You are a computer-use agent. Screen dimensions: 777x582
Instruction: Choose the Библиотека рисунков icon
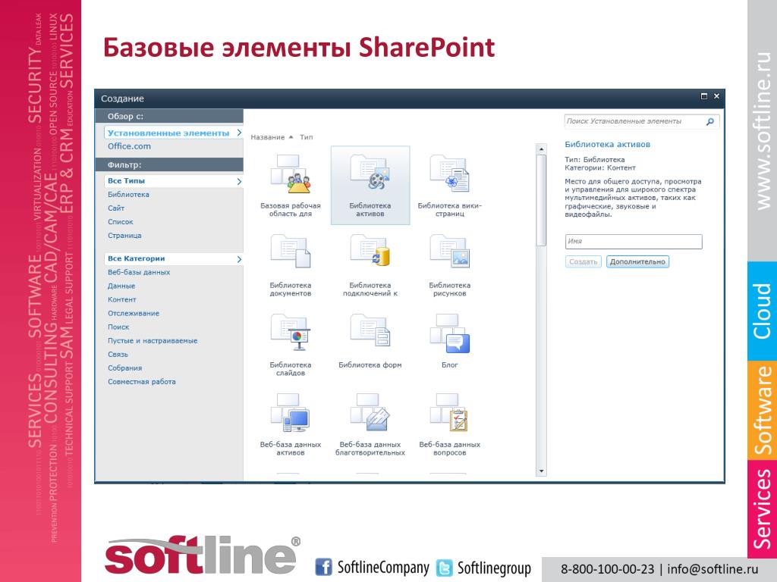449,252
